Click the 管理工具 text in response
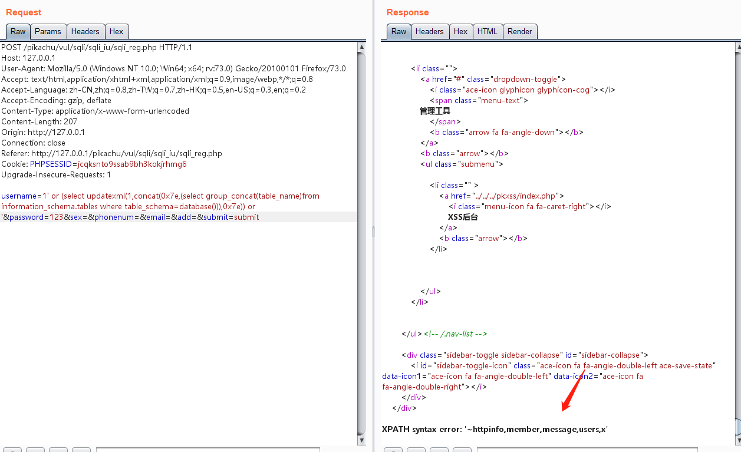741x452 pixels. point(435,111)
